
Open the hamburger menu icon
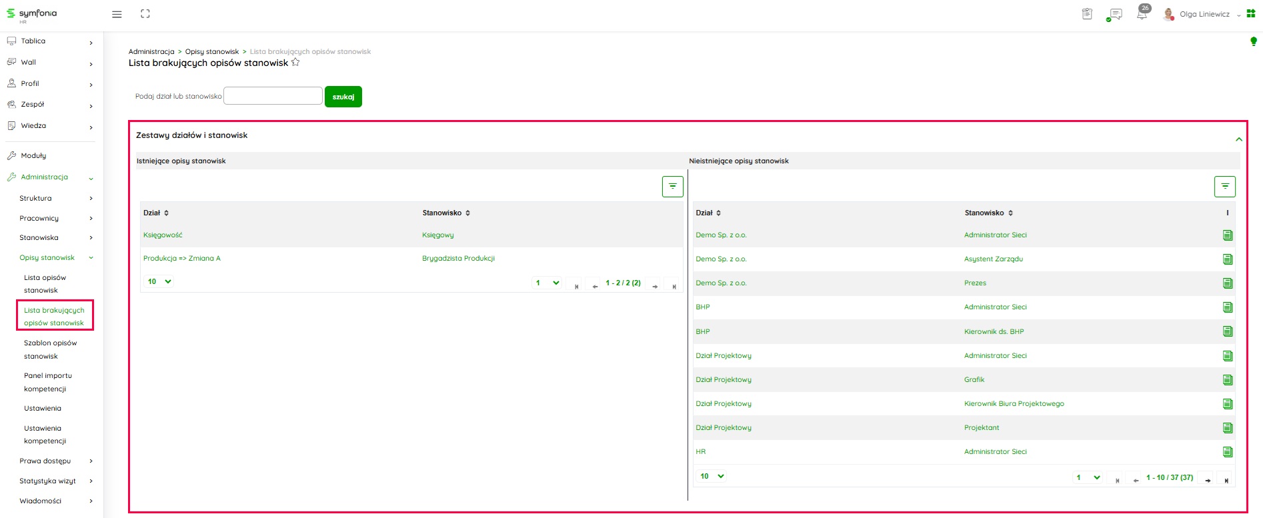117,14
